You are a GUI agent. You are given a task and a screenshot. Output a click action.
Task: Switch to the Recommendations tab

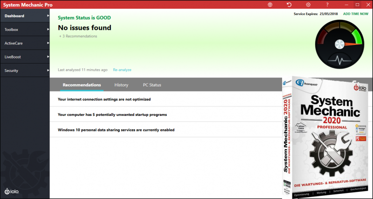coord(82,85)
